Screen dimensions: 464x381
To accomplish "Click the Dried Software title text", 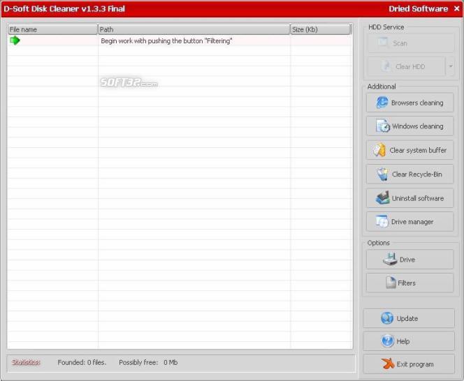I will 418,8.
